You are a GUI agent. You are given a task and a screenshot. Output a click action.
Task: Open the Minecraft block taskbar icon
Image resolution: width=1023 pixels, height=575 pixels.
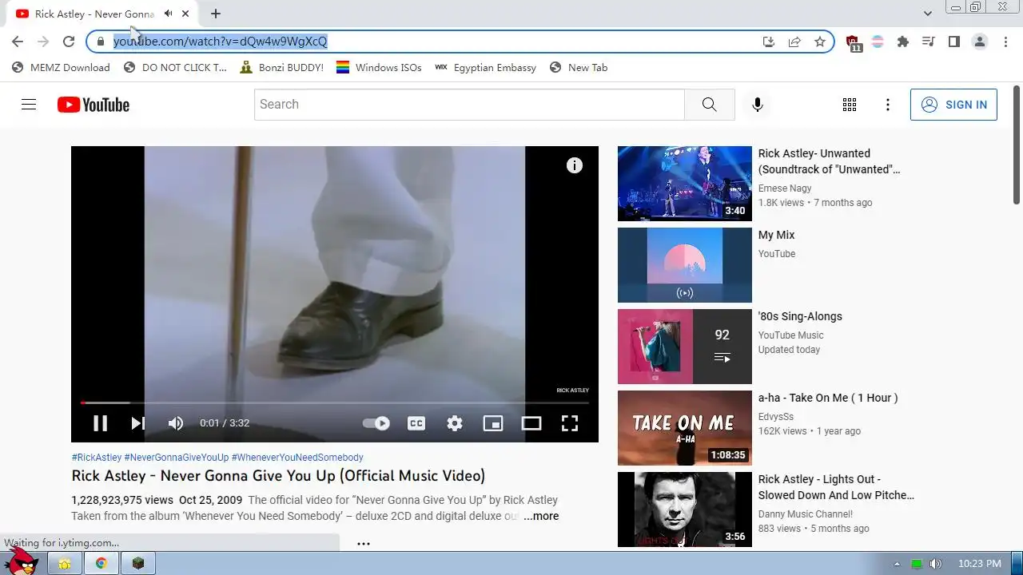coord(139,564)
